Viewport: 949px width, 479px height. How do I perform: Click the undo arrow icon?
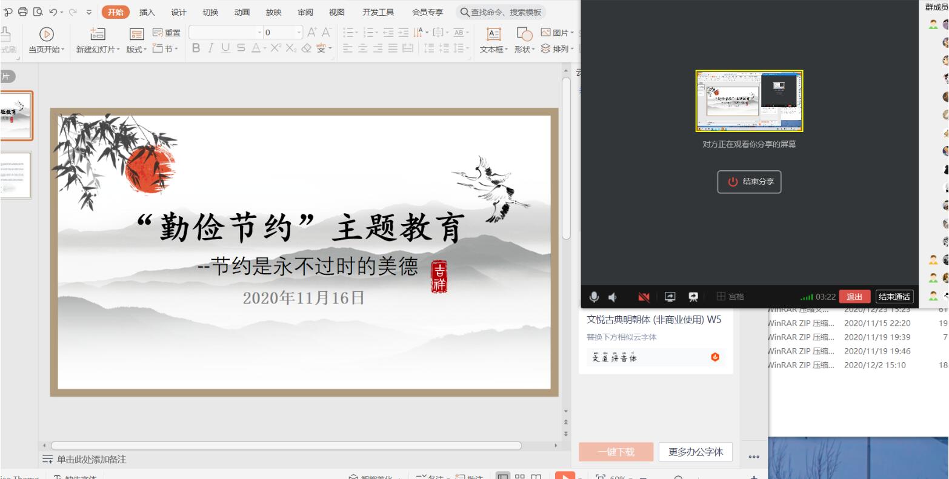pyautogui.click(x=53, y=12)
